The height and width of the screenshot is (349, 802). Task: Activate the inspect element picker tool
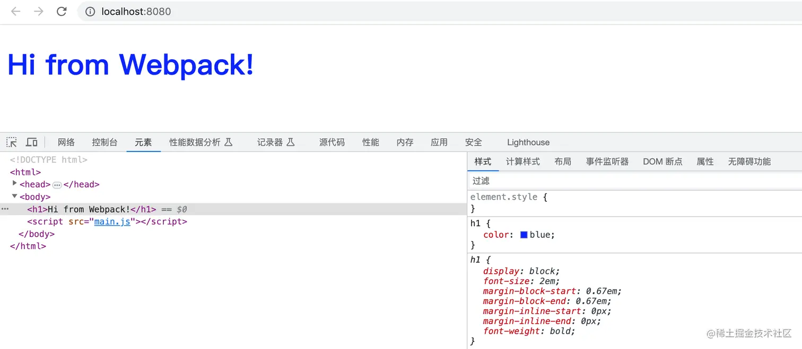(x=12, y=142)
